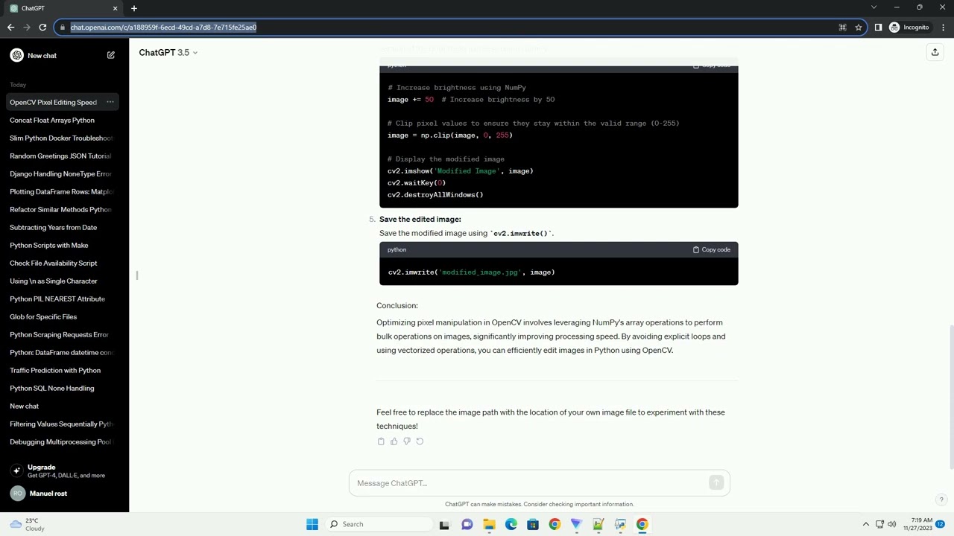Copy code of the cv2.imwrite snippet
This screenshot has width=954, height=536.
point(712,249)
